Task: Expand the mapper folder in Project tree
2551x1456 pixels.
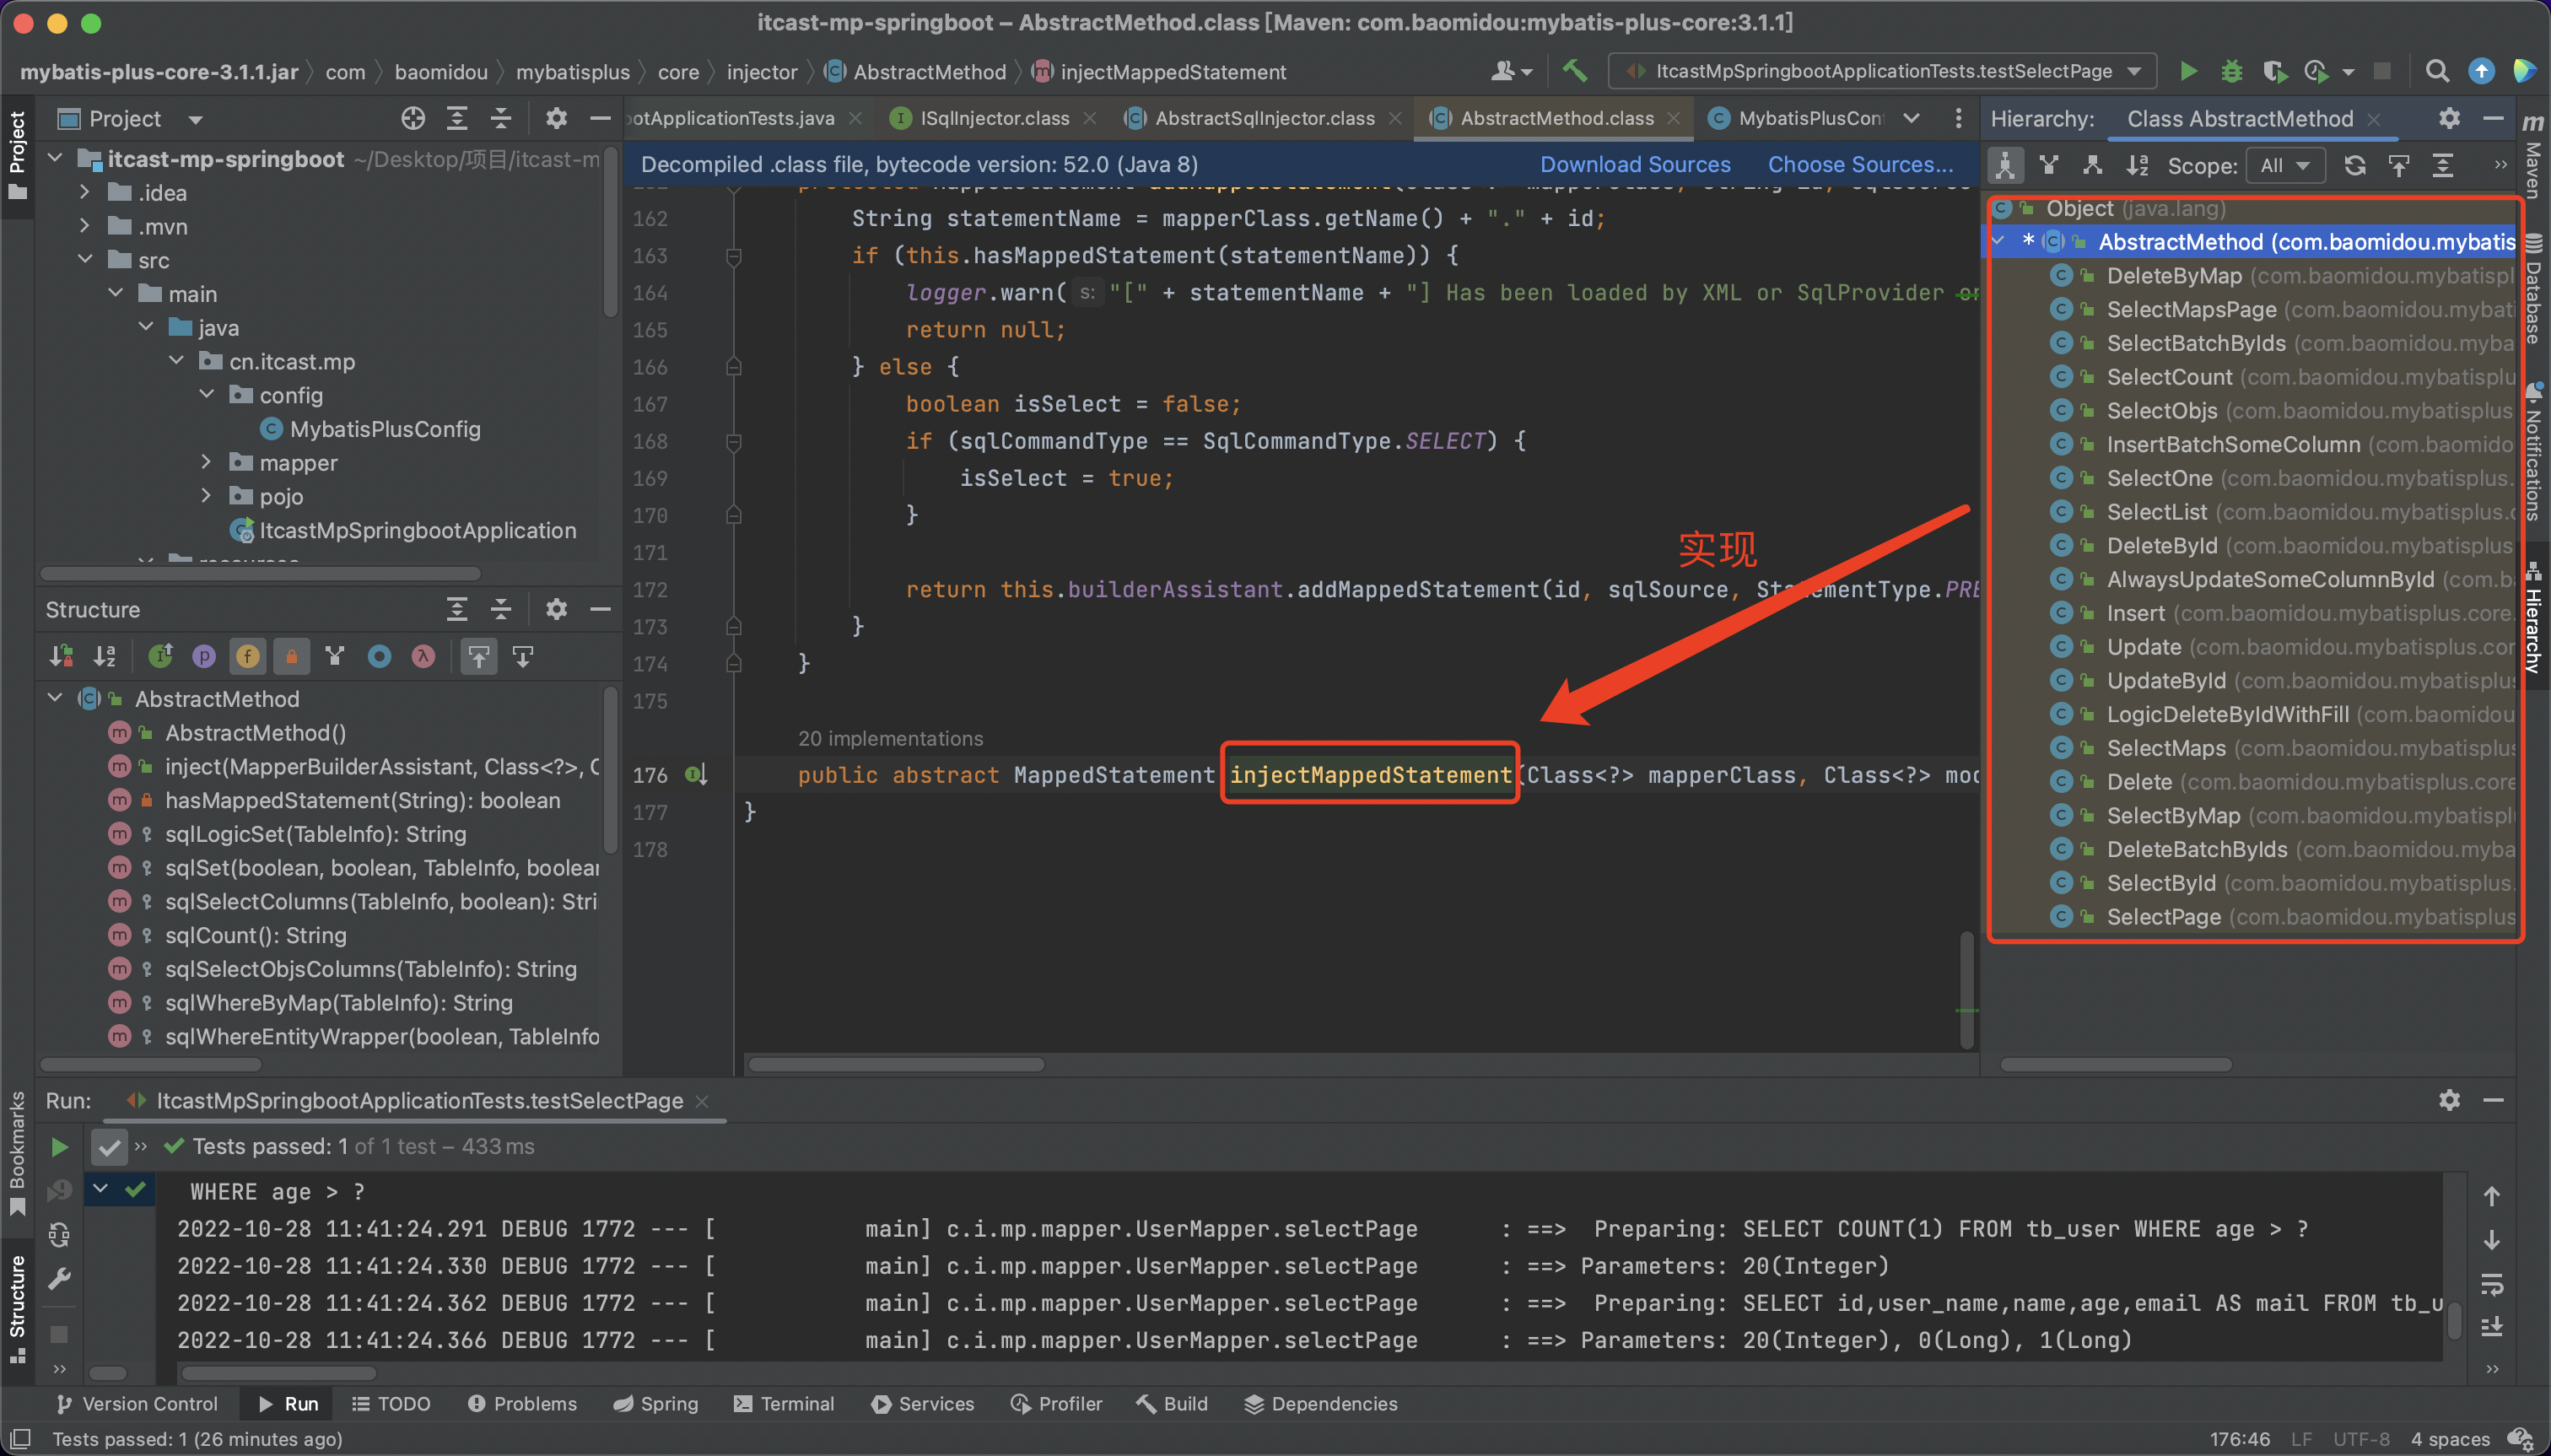Action: tap(206, 463)
